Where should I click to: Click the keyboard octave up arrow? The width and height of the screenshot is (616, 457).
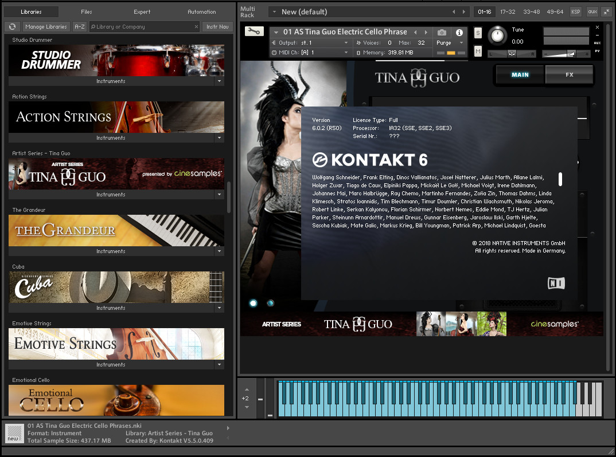[247, 389]
